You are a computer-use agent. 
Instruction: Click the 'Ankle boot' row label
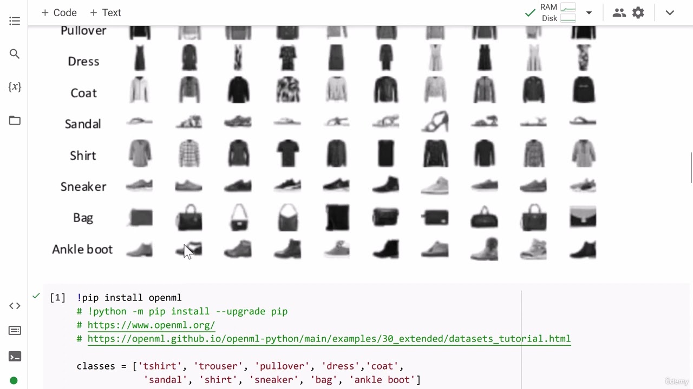(x=82, y=250)
